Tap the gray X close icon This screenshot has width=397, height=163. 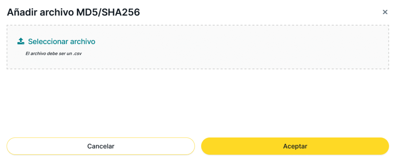coord(385,12)
